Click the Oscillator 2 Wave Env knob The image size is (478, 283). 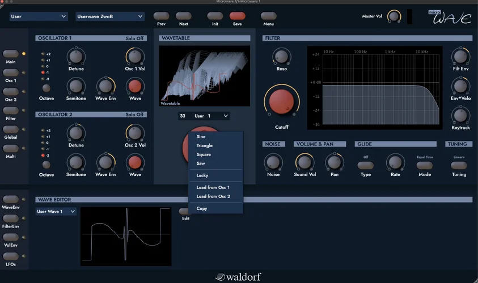tap(106, 162)
